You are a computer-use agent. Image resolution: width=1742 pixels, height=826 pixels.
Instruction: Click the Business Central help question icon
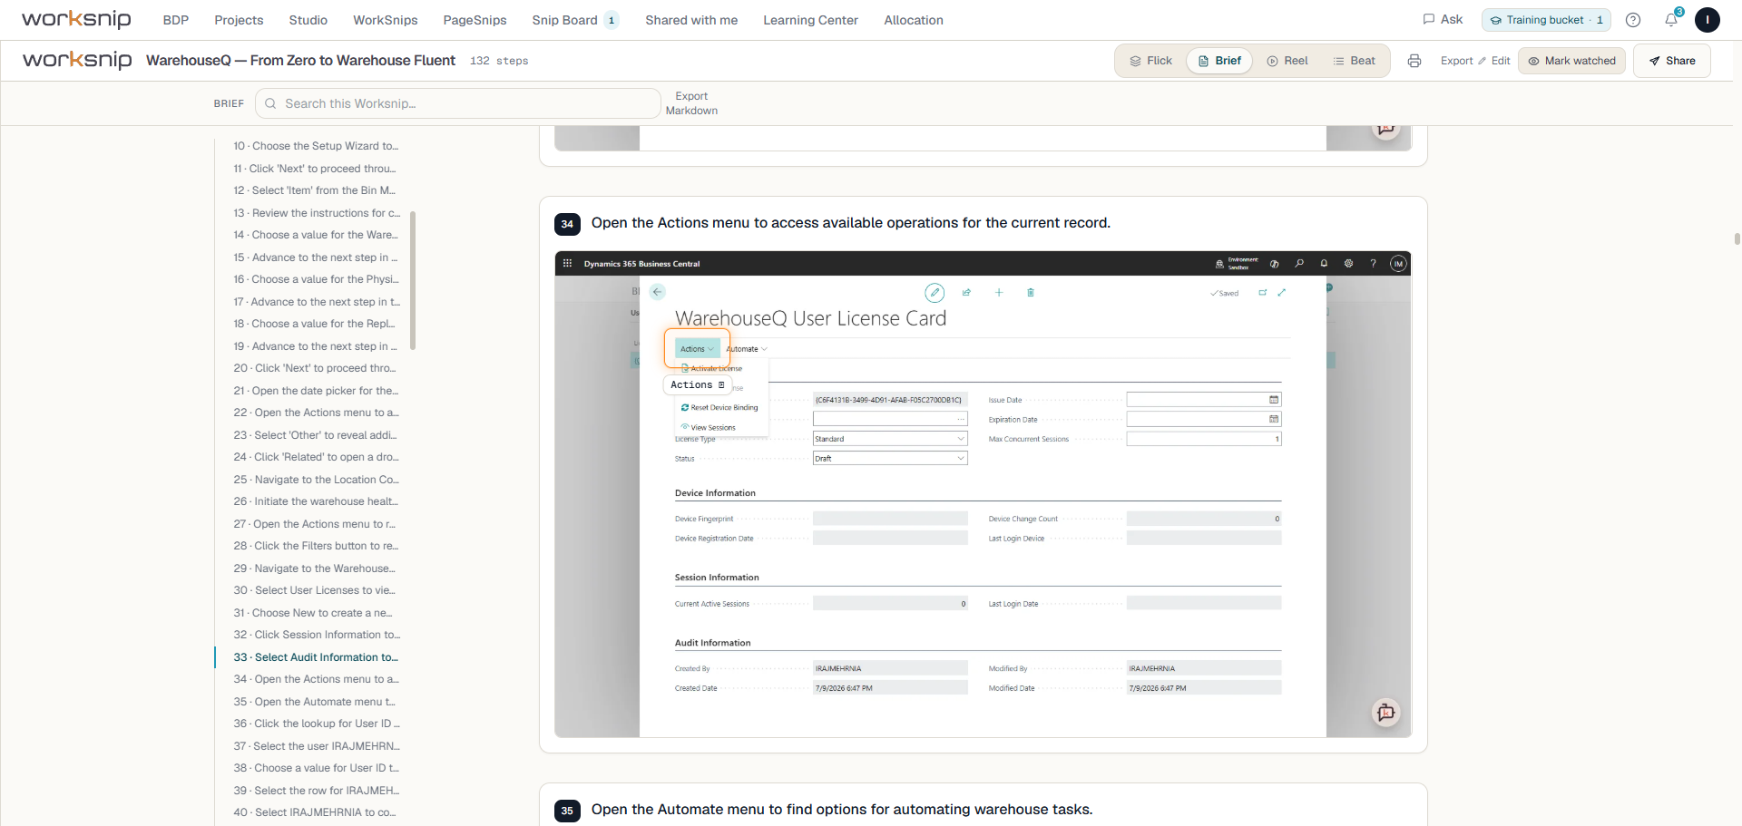coord(1373,264)
